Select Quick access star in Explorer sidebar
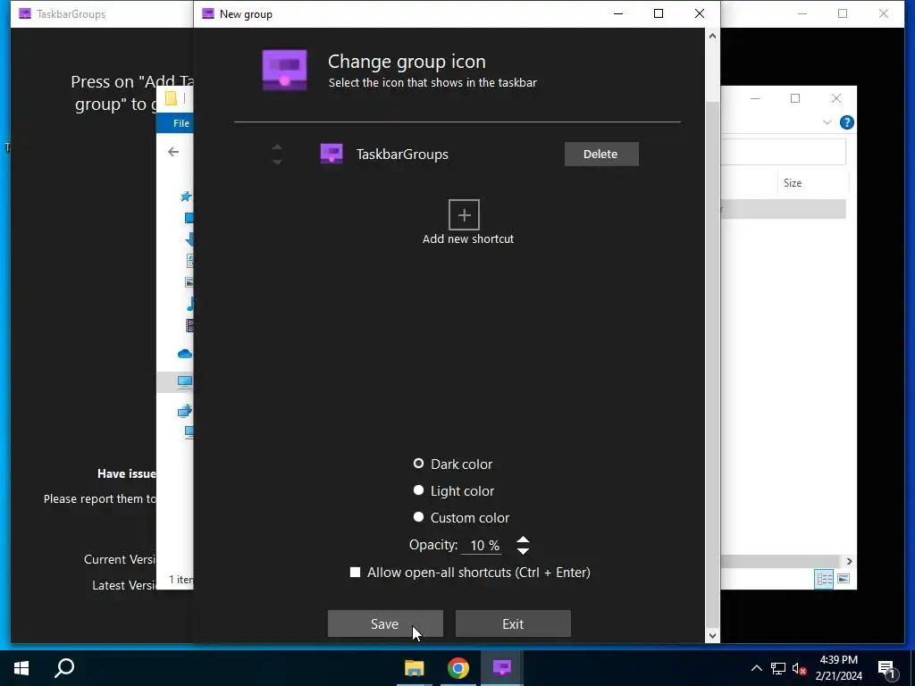 point(186,197)
